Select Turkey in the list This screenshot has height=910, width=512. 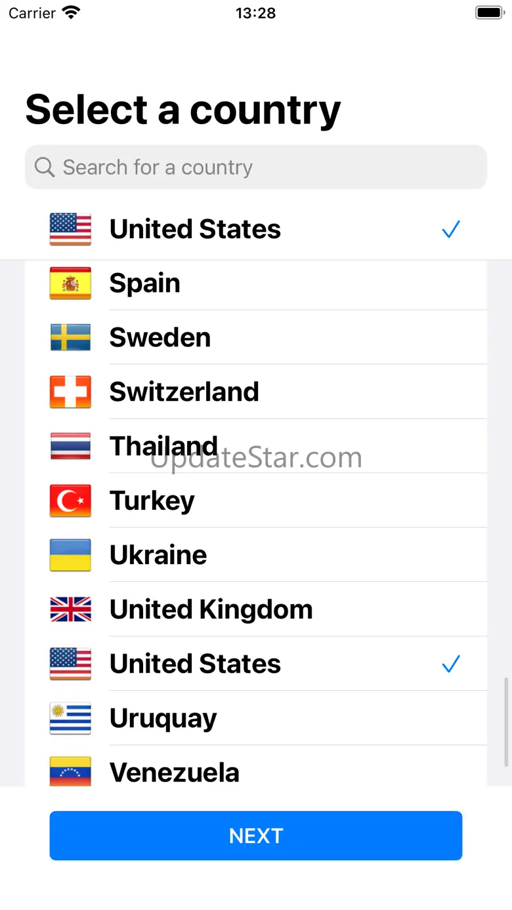pyautogui.click(x=152, y=501)
